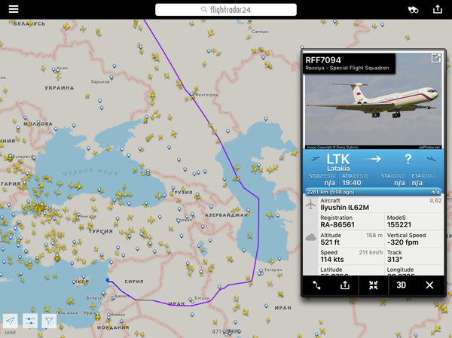Open the Legal link
This screenshot has height=338, width=452.
coord(10,332)
